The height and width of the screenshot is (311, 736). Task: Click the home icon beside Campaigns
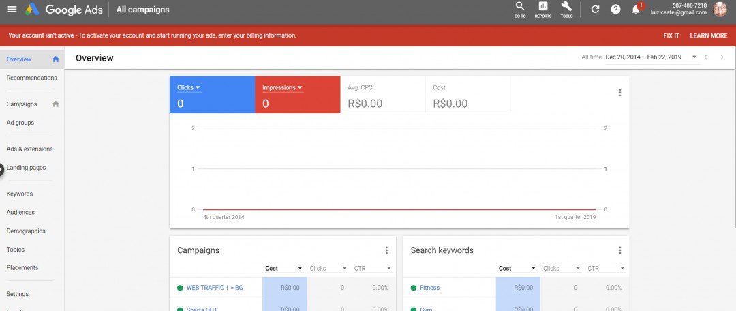56,104
